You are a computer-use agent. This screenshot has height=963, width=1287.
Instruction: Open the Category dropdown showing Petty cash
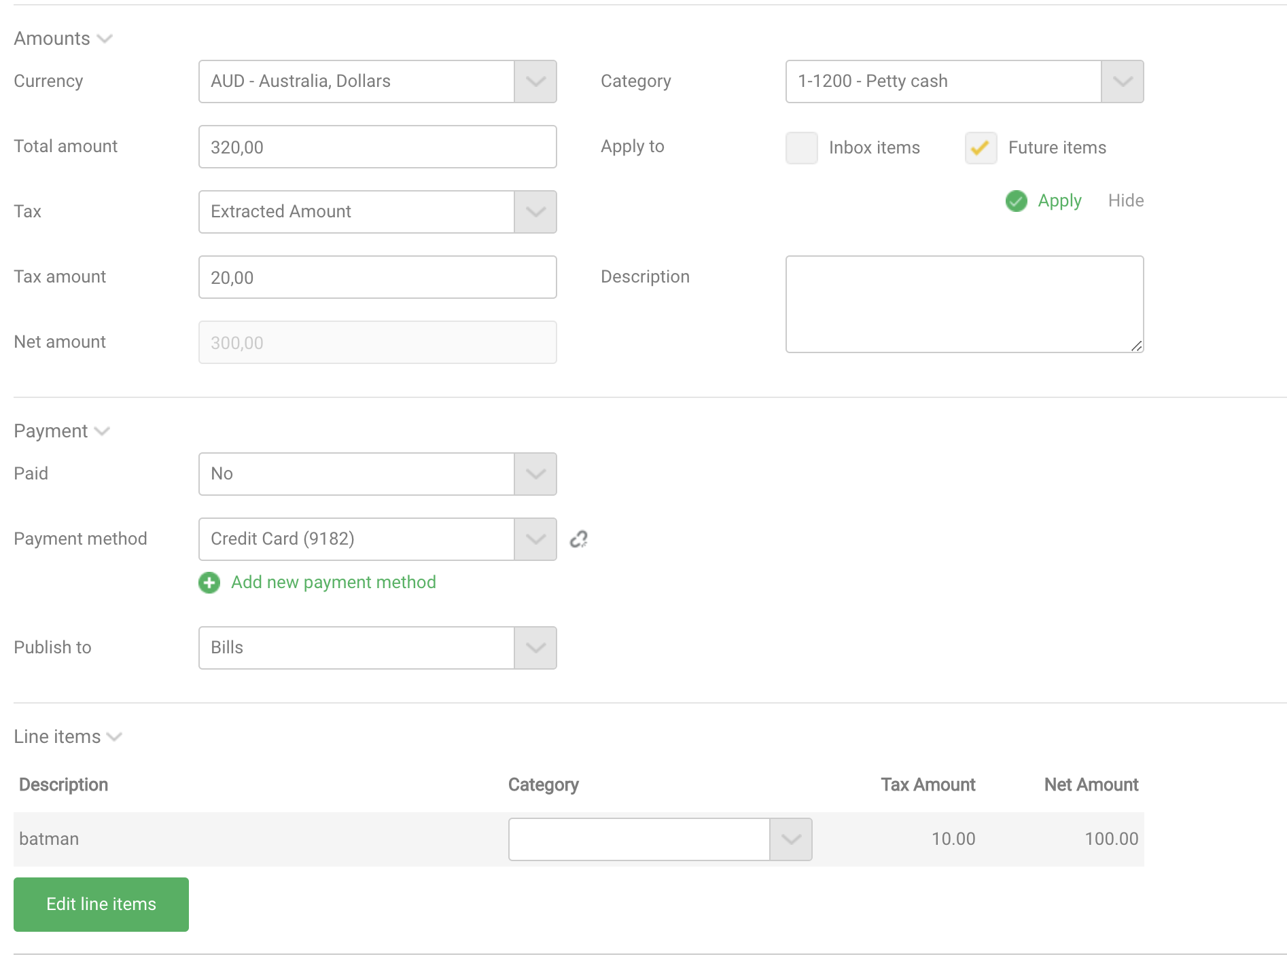click(x=1122, y=81)
